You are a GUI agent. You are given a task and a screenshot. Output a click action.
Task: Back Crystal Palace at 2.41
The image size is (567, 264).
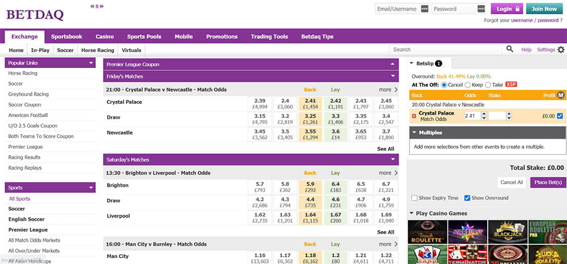click(x=310, y=104)
